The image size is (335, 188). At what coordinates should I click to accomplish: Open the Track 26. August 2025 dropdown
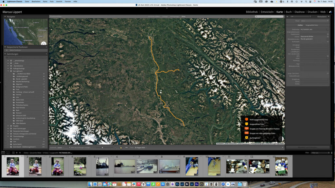coord(140,148)
